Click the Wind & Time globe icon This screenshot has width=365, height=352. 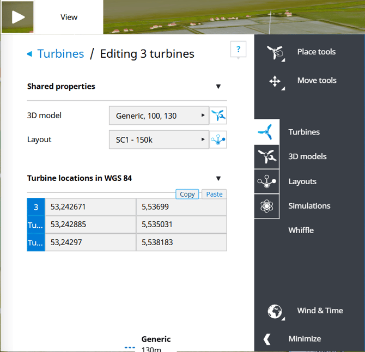pyautogui.click(x=275, y=312)
